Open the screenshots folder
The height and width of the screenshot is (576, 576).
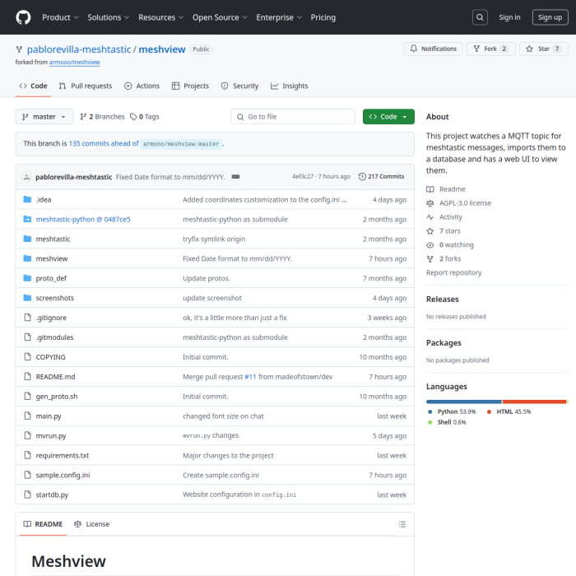54,298
